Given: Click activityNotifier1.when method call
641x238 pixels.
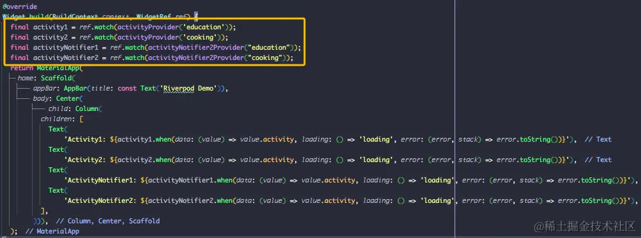Looking at the screenshot, I should tap(190, 180).
